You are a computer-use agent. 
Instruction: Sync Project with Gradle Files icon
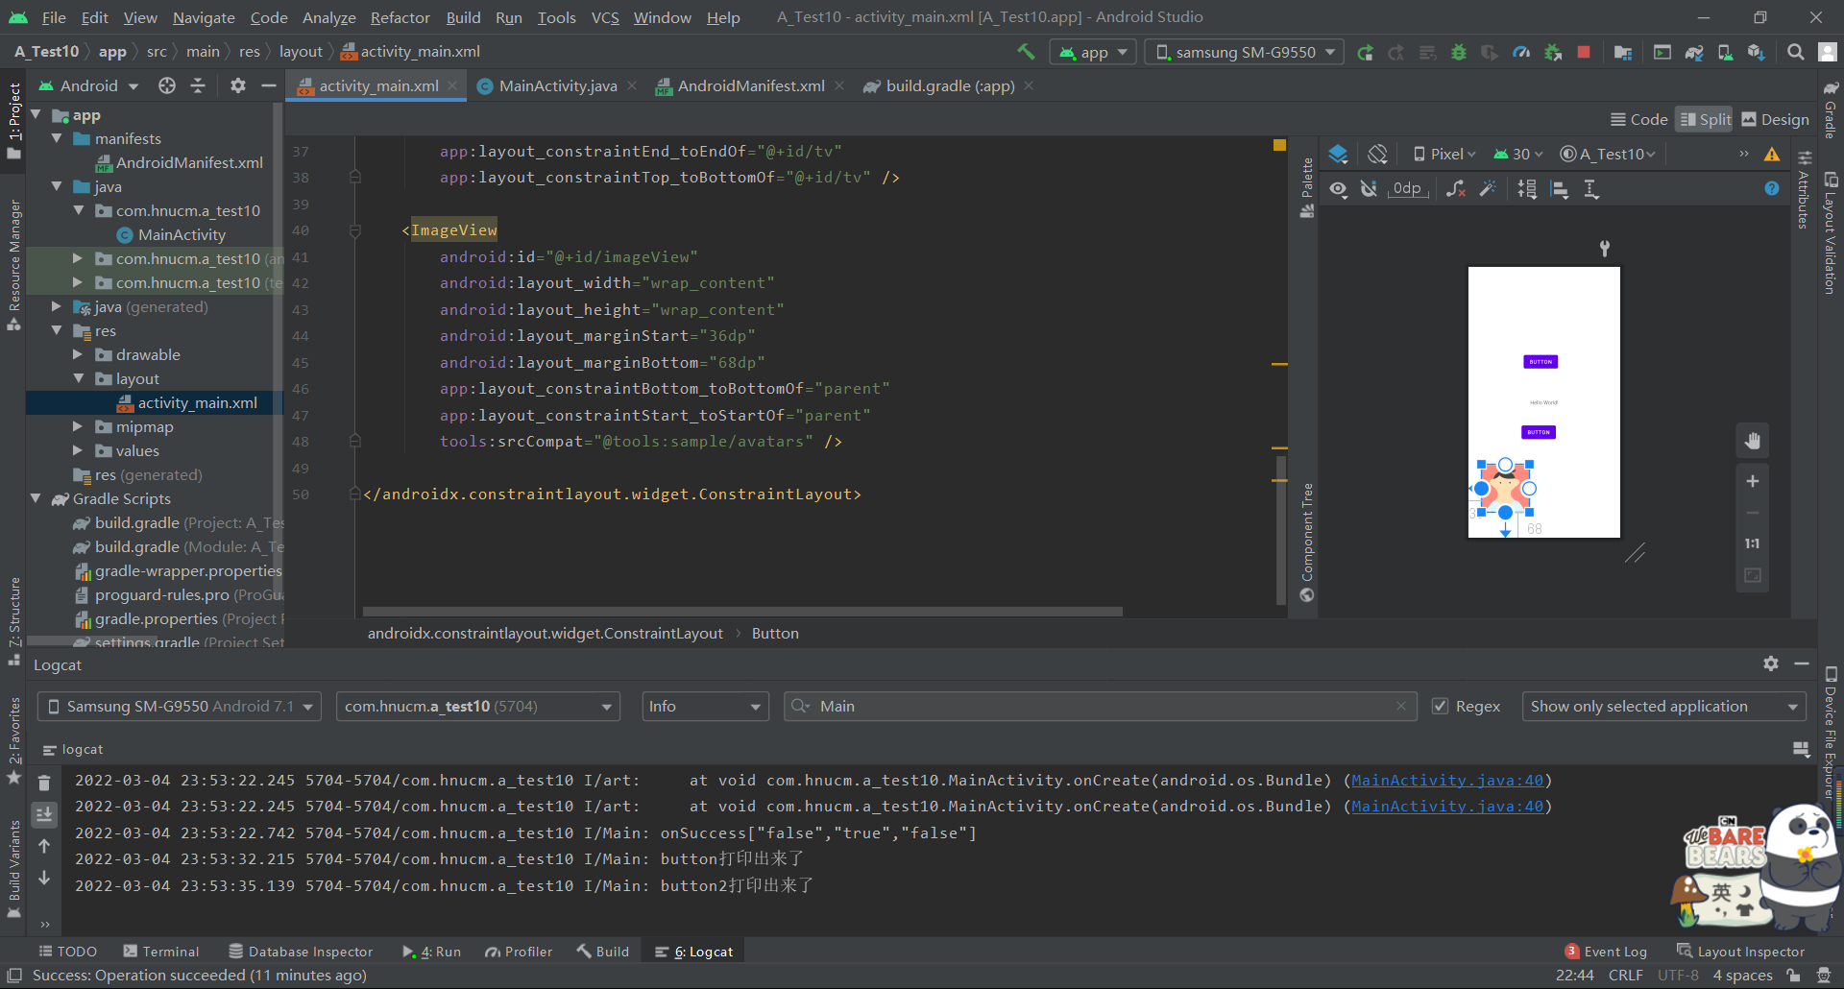1694,53
